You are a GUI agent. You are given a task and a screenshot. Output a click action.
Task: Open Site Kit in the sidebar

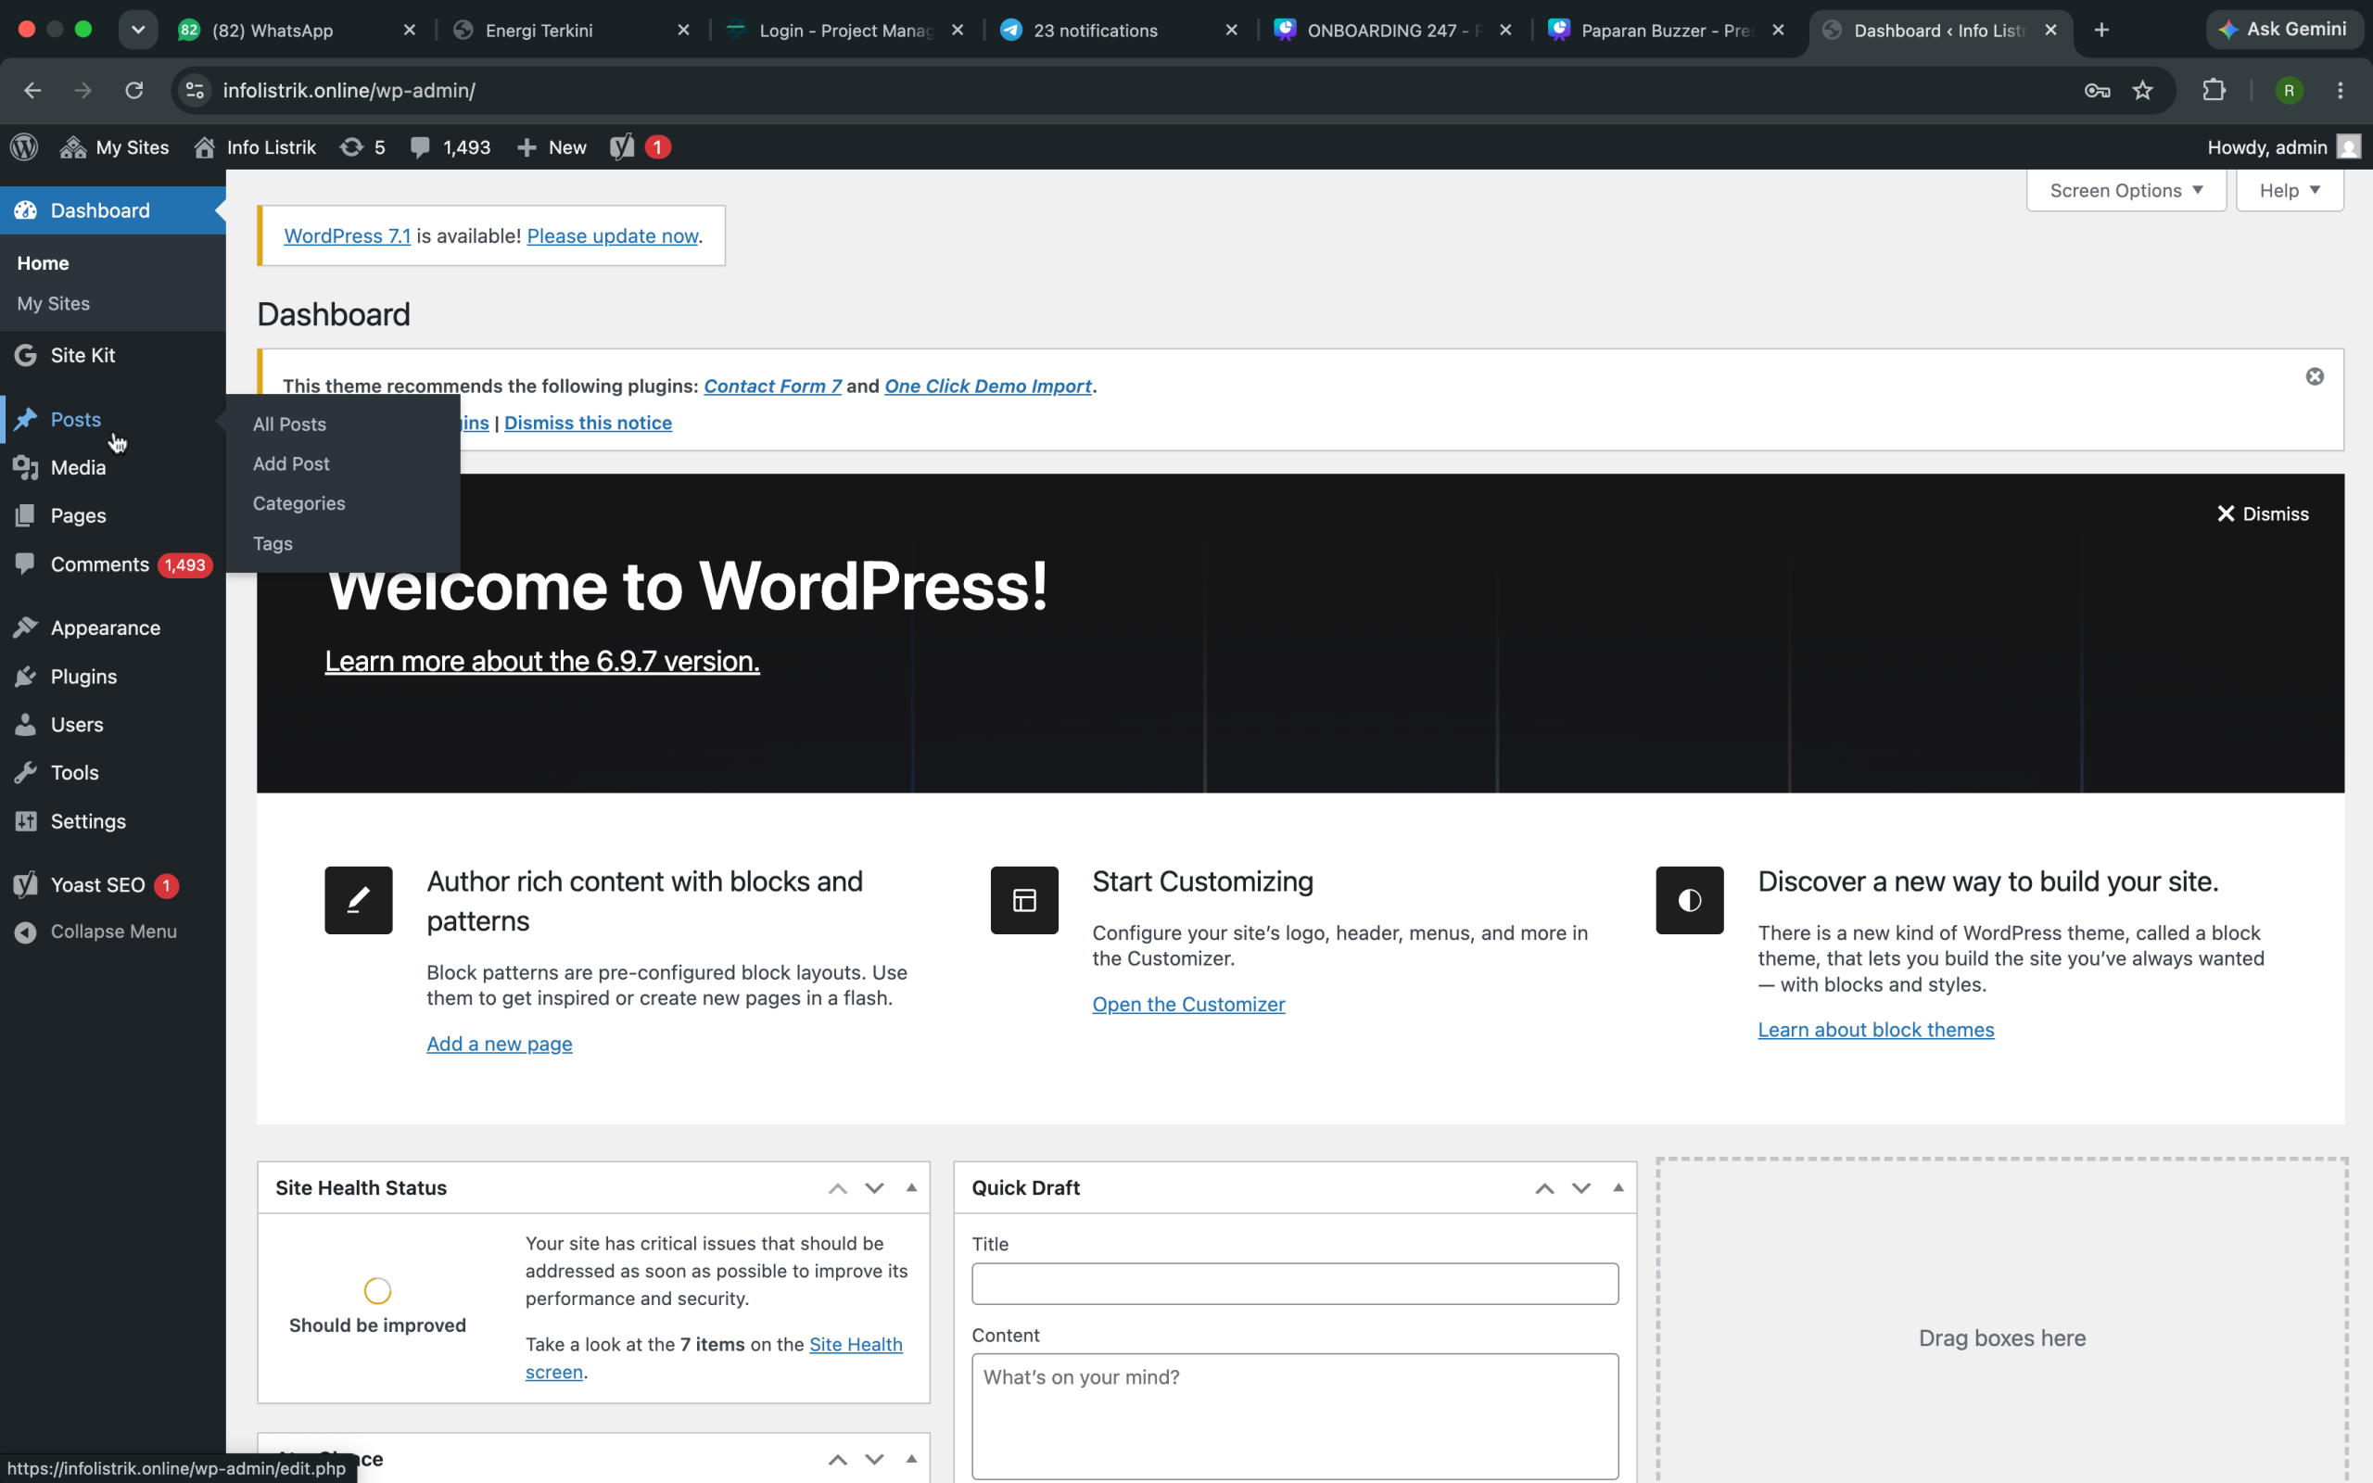(x=113, y=355)
